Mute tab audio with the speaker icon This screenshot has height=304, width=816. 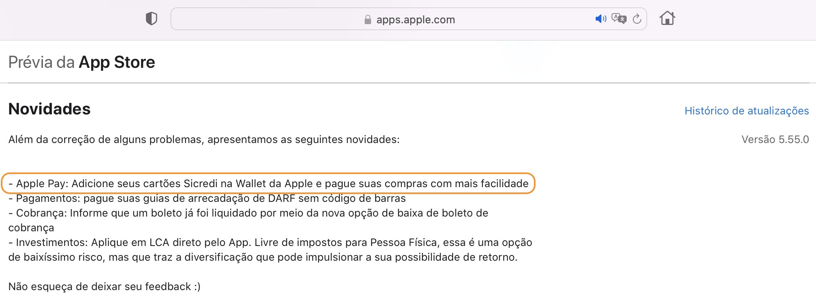pos(601,19)
